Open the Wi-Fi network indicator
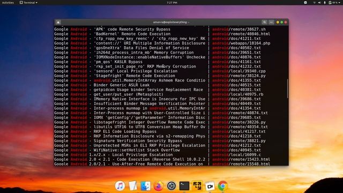Image resolution: width=343 pixels, height=193 pixels. [x=315, y=3]
